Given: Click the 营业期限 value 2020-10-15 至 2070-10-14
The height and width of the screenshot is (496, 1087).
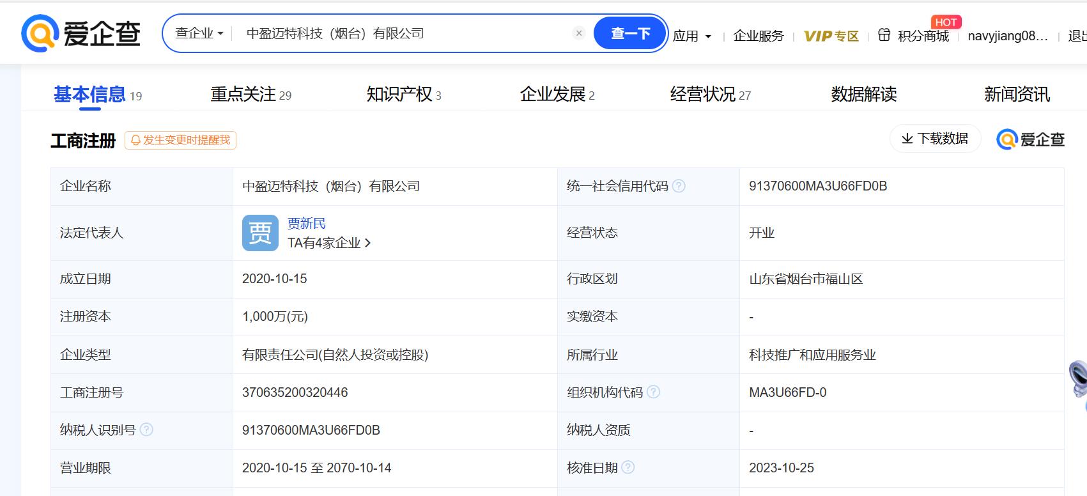Looking at the screenshot, I should click(317, 468).
